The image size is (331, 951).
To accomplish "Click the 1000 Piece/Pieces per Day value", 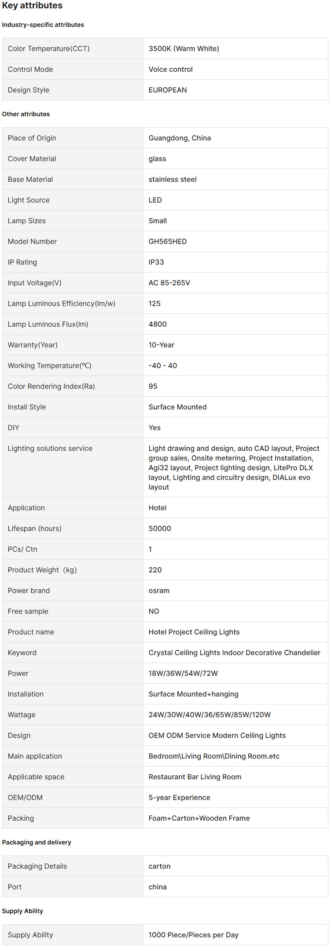I will pos(193,935).
